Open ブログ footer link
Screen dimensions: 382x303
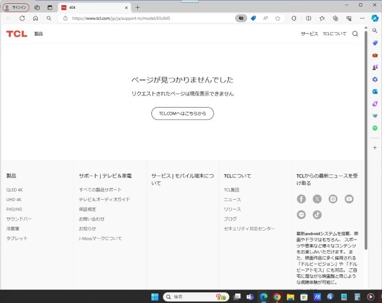click(230, 219)
